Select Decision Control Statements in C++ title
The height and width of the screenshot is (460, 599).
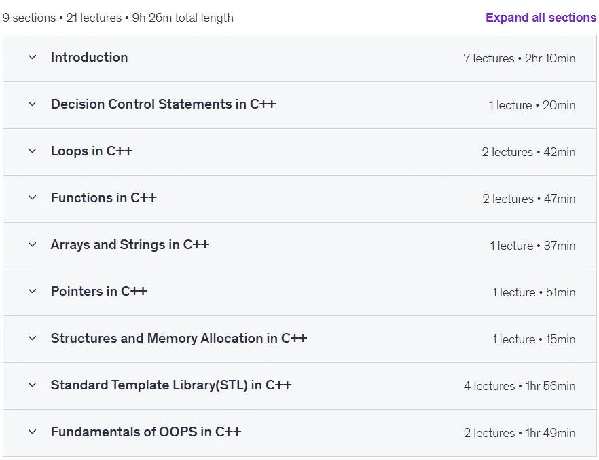tap(164, 104)
